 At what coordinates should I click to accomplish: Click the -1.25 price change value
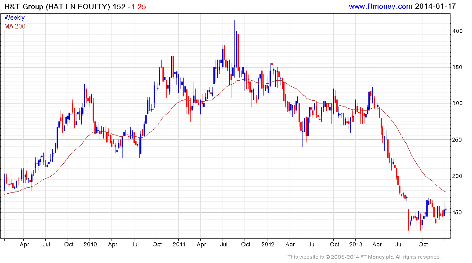click(x=137, y=7)
